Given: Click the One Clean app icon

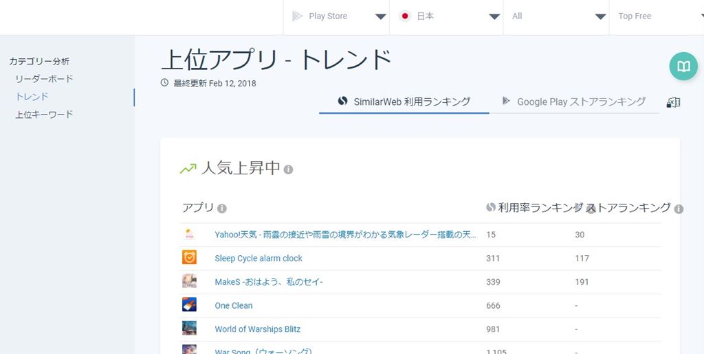Looking at the screenshot, I should pyautogui.click(x=189, y=305).
